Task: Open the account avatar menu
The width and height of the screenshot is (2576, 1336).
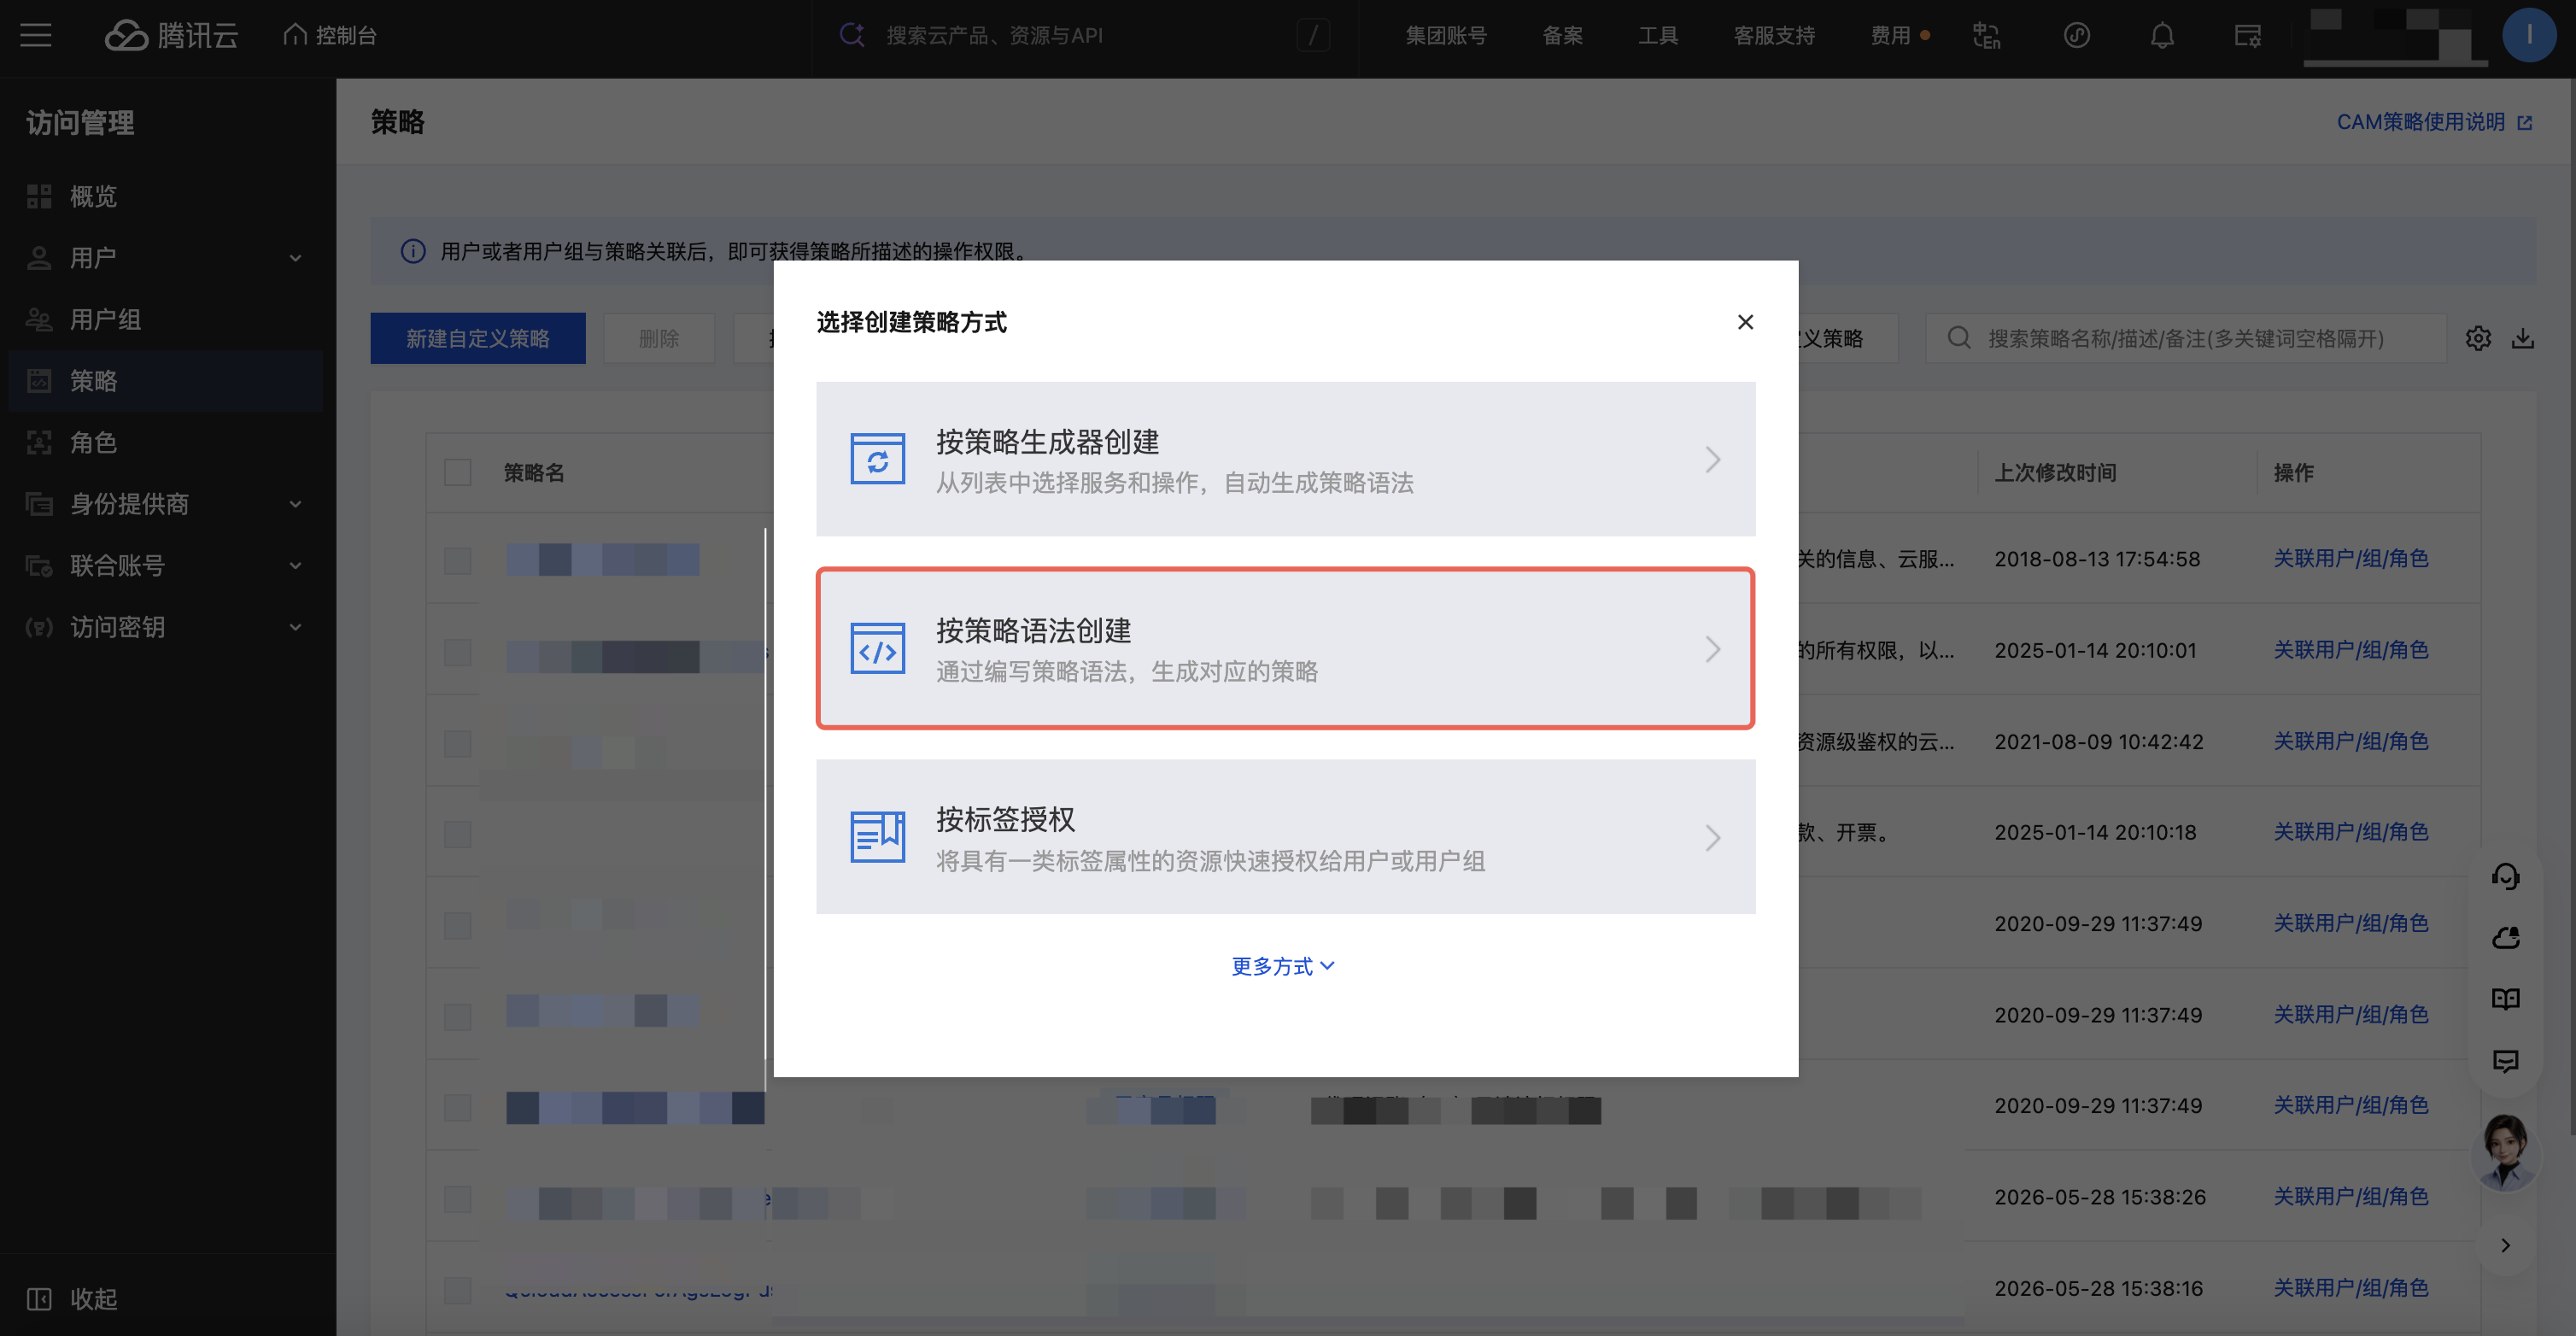Action: pyautogui.click(x=2529, y=35)
